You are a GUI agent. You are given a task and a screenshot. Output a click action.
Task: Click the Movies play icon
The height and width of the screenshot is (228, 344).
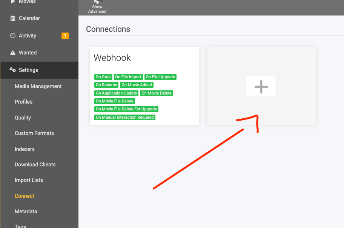tap(13, 2)
